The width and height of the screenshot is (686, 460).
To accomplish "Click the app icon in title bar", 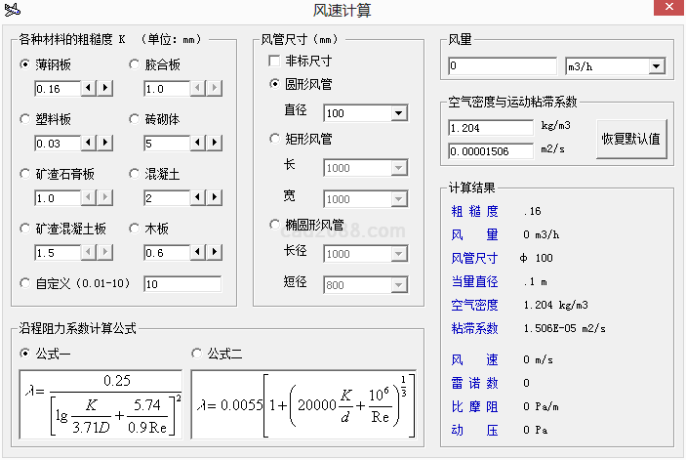I will (x=13, y=10).
